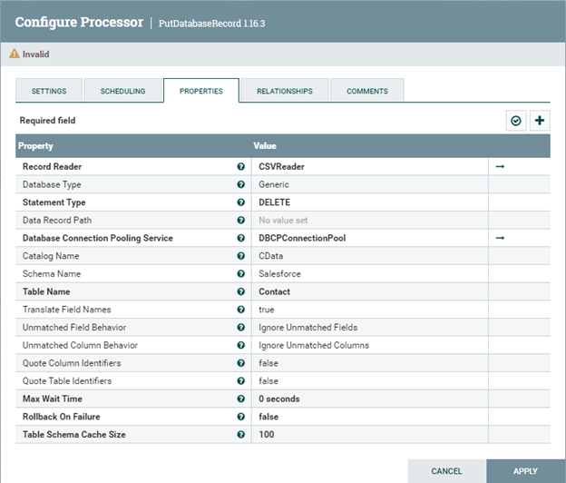
Task: Click help icon next to Statement Type
Action: tap(240, 202)
